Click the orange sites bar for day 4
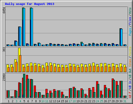Viewport: 133px width, 104px height. pyautogui.click(x=20, y=63)
